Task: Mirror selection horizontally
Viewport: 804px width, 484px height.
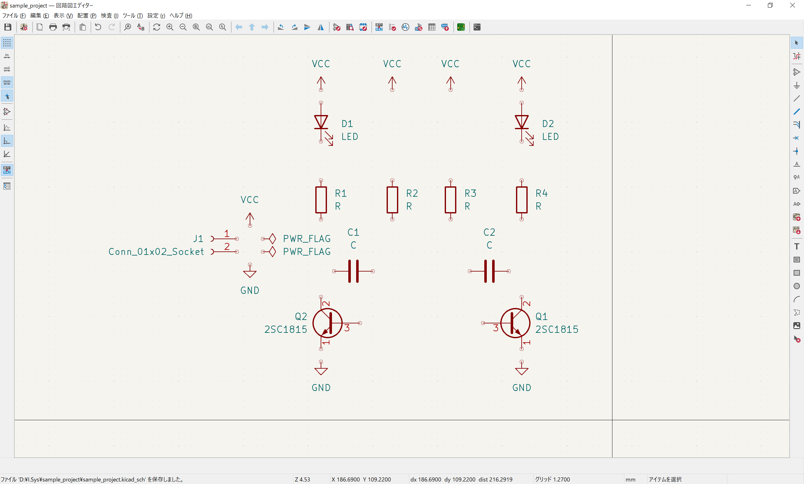Action: [321, 27]
